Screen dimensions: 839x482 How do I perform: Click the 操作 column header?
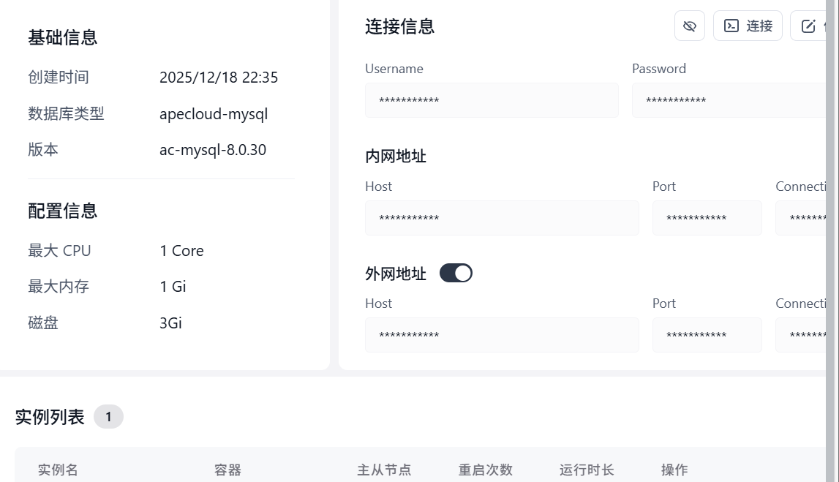pyautogui.click(x=675, y=470)
